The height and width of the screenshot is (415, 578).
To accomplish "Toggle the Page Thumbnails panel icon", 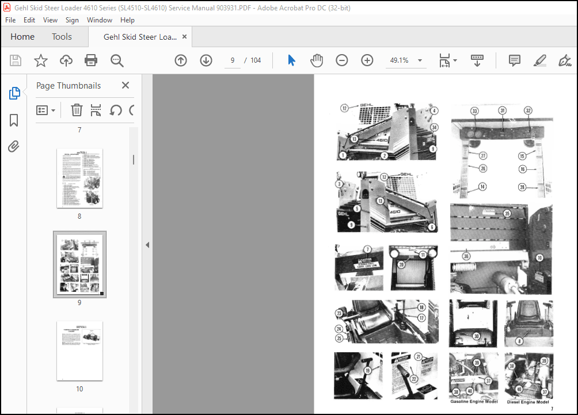I will tap(14, 93).
